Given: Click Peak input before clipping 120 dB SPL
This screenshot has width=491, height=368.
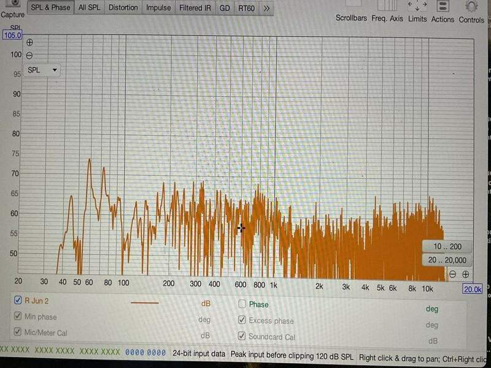Looking at the screenshot, I should click(x=292, y=356).
